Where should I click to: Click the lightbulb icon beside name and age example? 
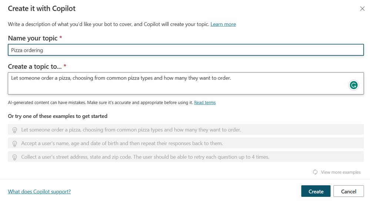click(x=15, y=143)
